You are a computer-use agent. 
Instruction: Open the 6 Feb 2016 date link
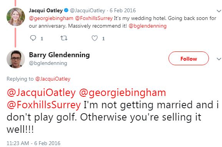click(x=123, y=10)
